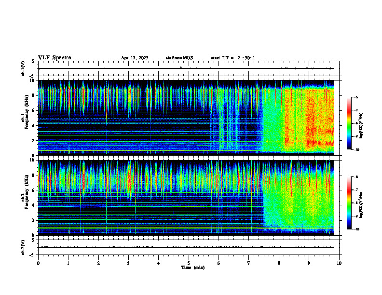Click the "Time (min)" x-axis label
Viewport: 382px width, 295px height.
click(193, 268)
